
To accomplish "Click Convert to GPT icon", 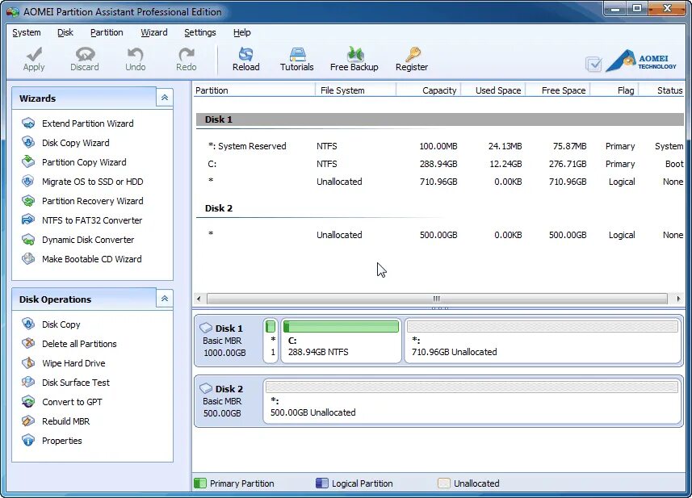I will pos(28,402).
